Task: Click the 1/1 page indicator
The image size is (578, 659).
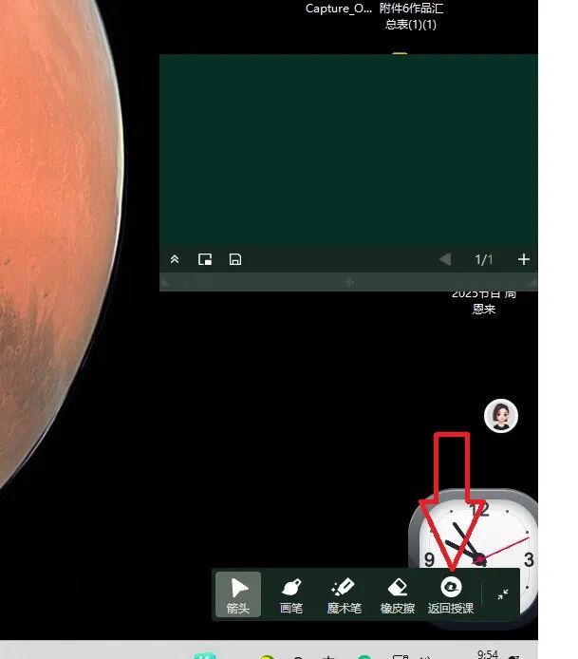Action: [x=484, y=259]
